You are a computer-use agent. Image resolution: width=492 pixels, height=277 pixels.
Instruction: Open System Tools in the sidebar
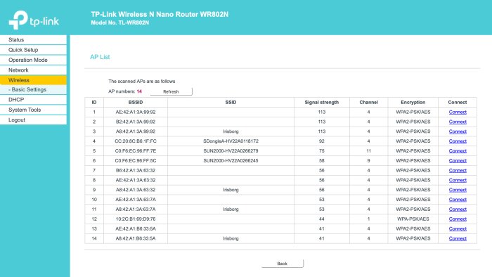pyautogui.click(x=33, y=110)
